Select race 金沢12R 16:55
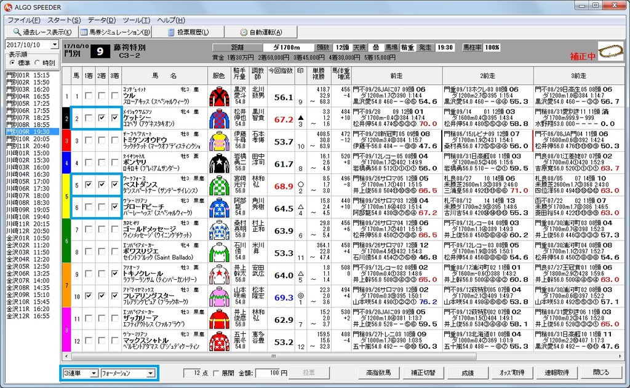The image size is (630, 388). [28, 316]
